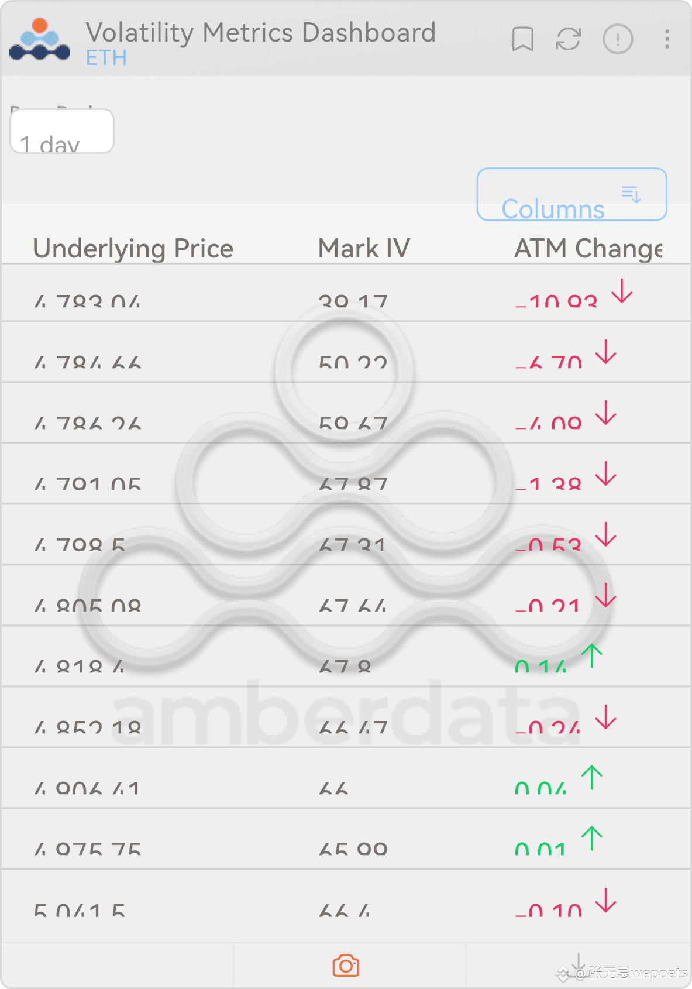The height and width of the screenshot is (989, 692).
Task: Open the three-dot more options menu
Action: 667,39
